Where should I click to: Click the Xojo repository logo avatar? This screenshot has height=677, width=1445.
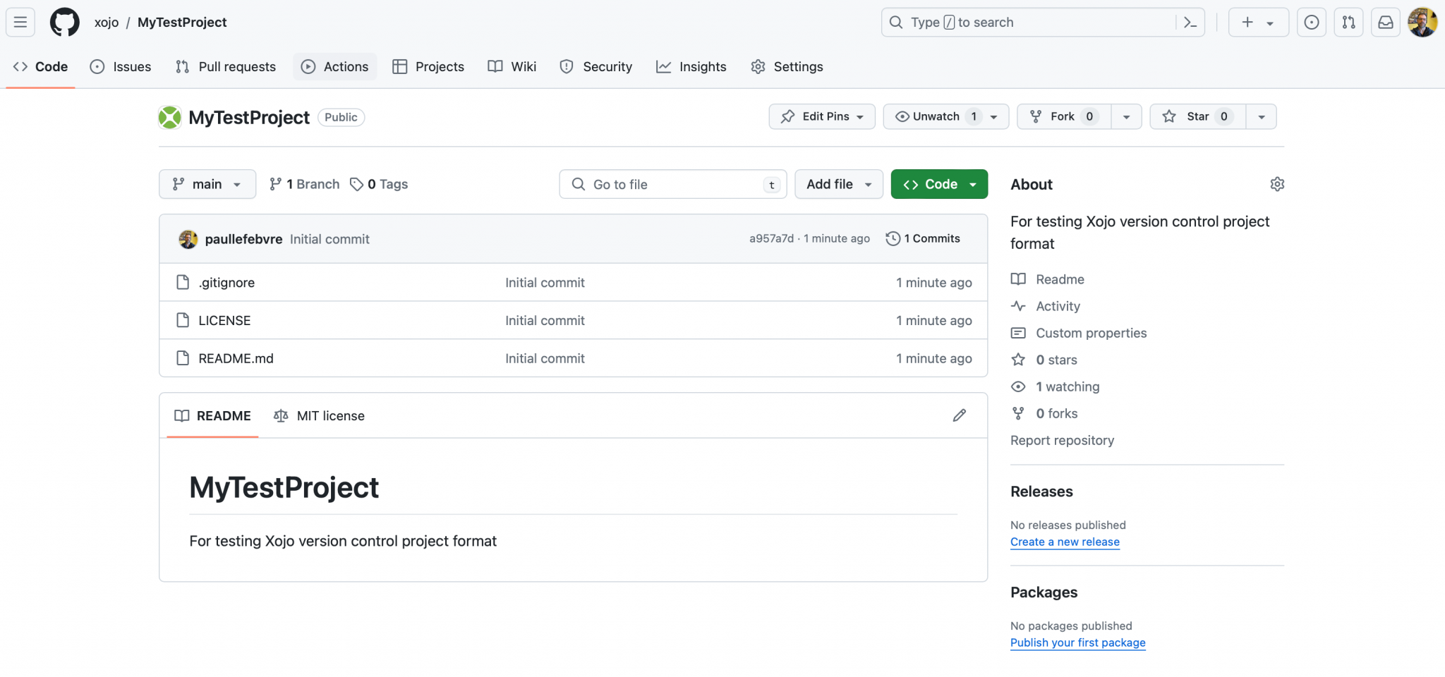[x=170, y=117]
